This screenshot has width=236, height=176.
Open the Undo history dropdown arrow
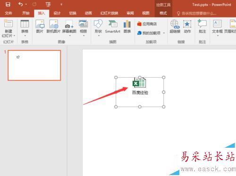[x=26, y=4]
